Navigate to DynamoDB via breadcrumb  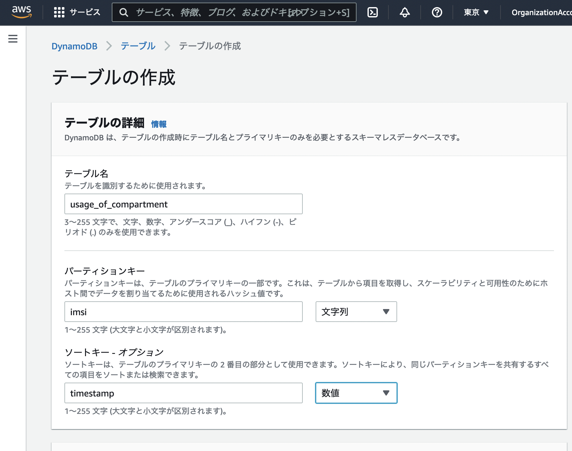tap(74, 46)
